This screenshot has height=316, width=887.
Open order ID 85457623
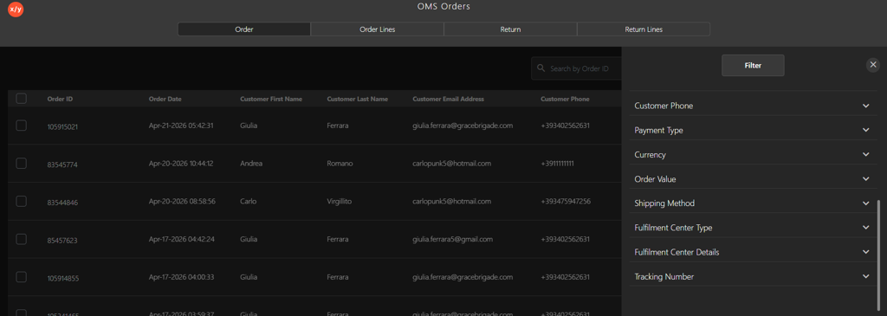62,241
